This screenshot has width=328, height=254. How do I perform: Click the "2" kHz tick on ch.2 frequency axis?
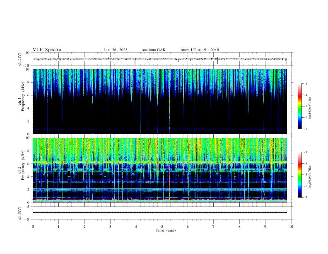coord(29,190)
